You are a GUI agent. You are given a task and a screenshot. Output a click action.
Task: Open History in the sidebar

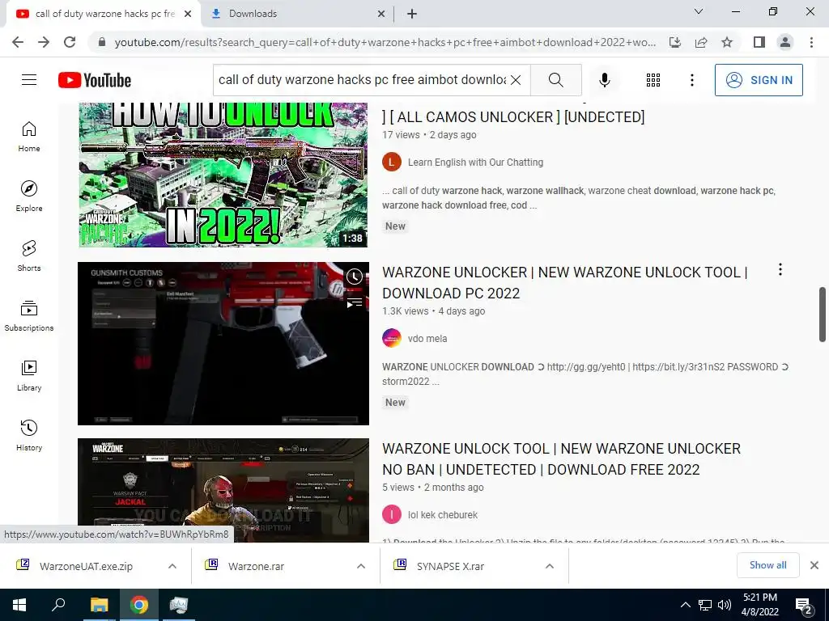click(29, 435)
